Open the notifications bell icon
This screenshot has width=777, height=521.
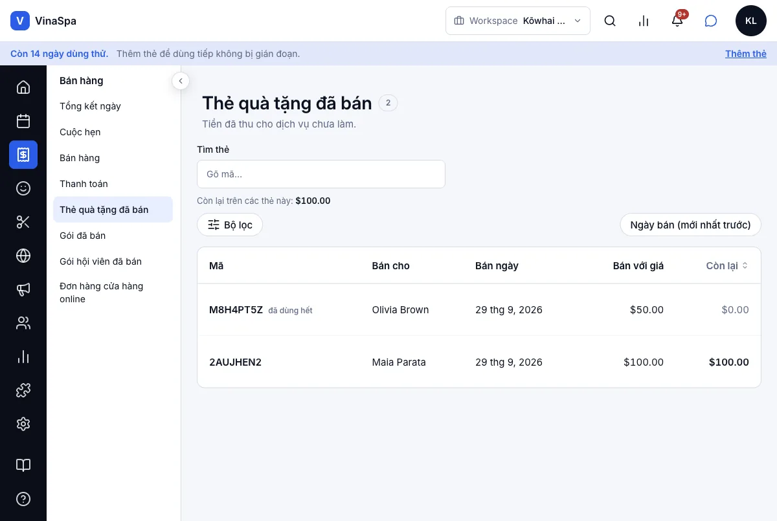coord(677,21)
